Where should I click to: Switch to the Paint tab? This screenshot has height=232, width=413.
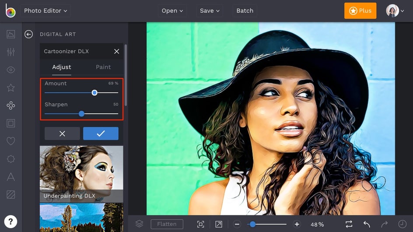(x=103, y=67)
